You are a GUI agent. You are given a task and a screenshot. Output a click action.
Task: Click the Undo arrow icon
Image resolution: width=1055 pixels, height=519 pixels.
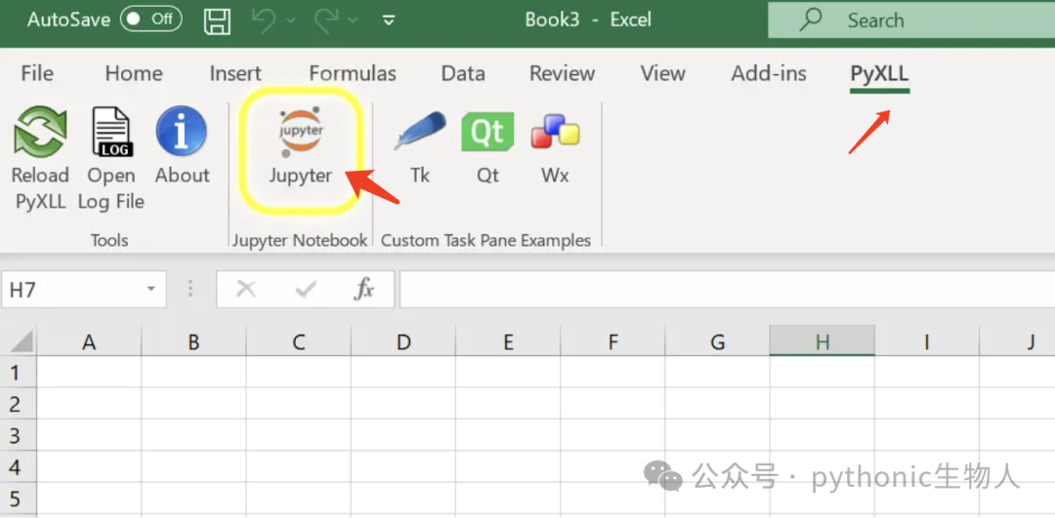point(267,20)
